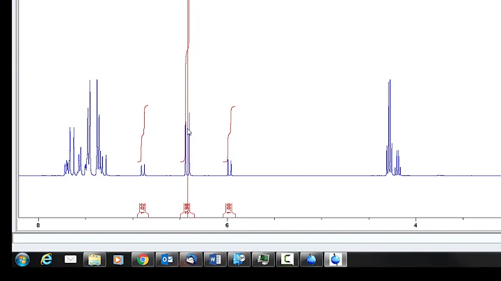Launch the orange play media player icon

click(x=118, y=259)
